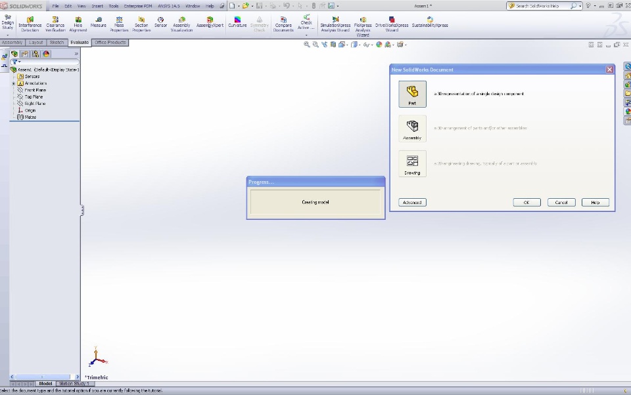Open Section Properties

pos(141,24)
